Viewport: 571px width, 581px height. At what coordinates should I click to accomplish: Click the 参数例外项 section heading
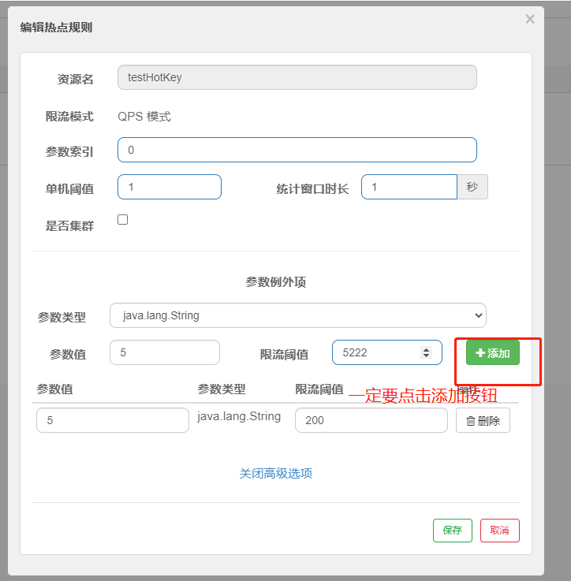tap(276, 282)
